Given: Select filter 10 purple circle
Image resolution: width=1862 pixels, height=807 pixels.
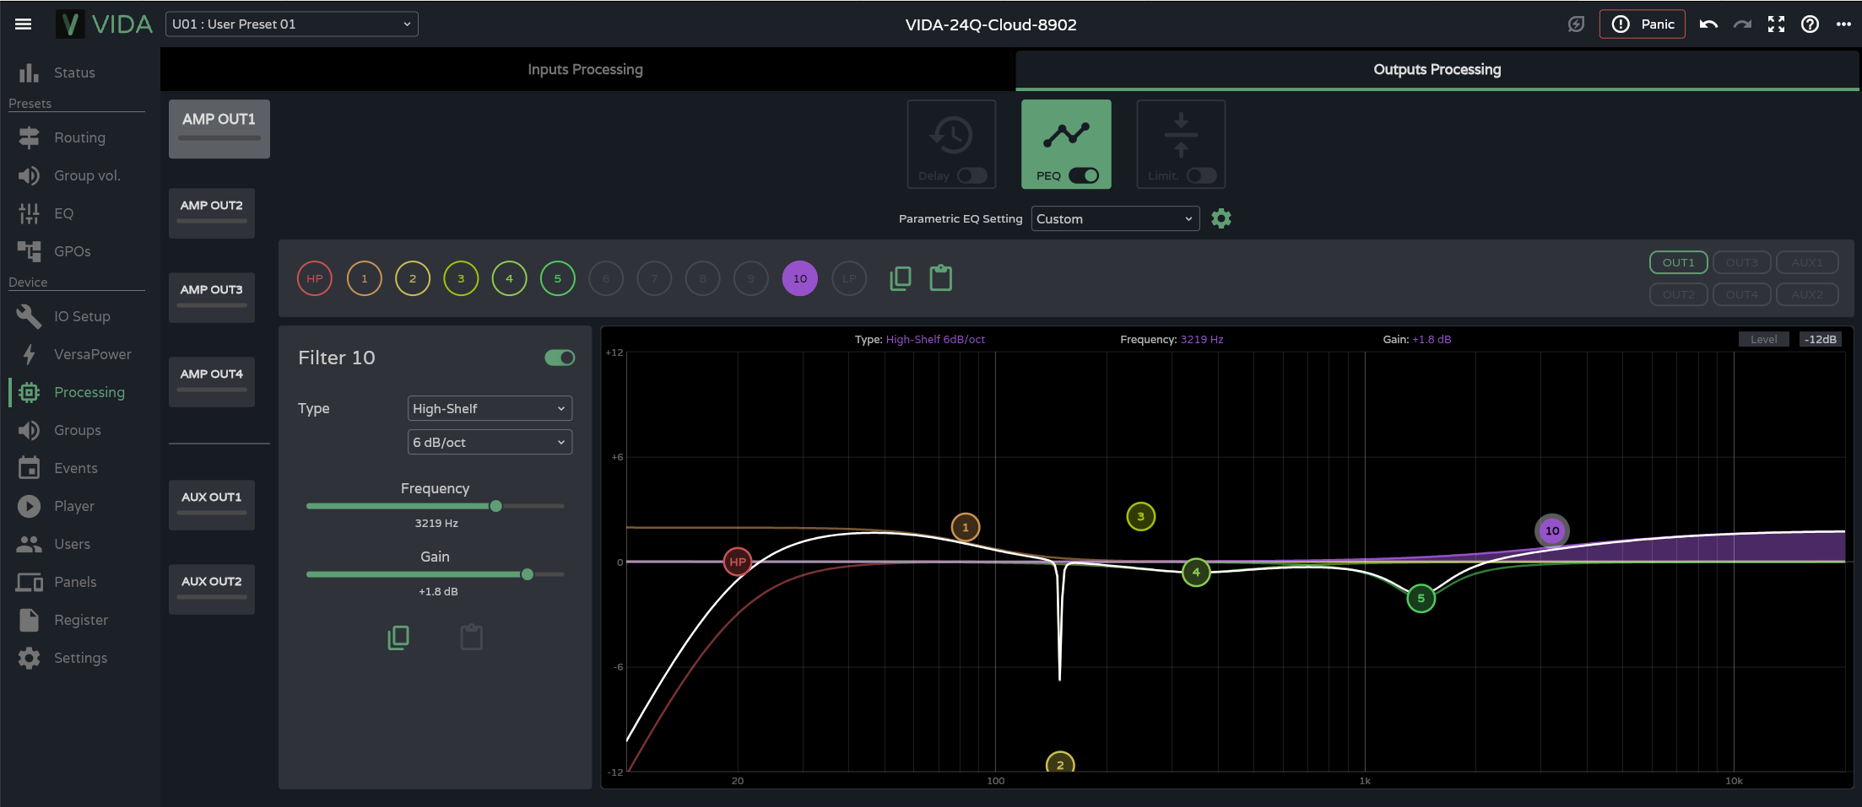Looking at the screenshot, I should click(x=800, y=278).
